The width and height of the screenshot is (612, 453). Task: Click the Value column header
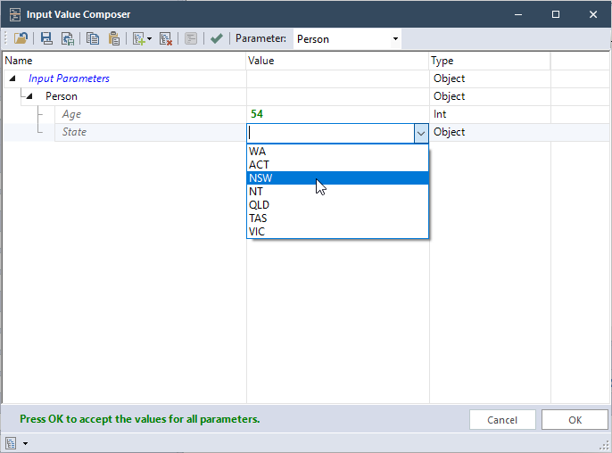337,61
